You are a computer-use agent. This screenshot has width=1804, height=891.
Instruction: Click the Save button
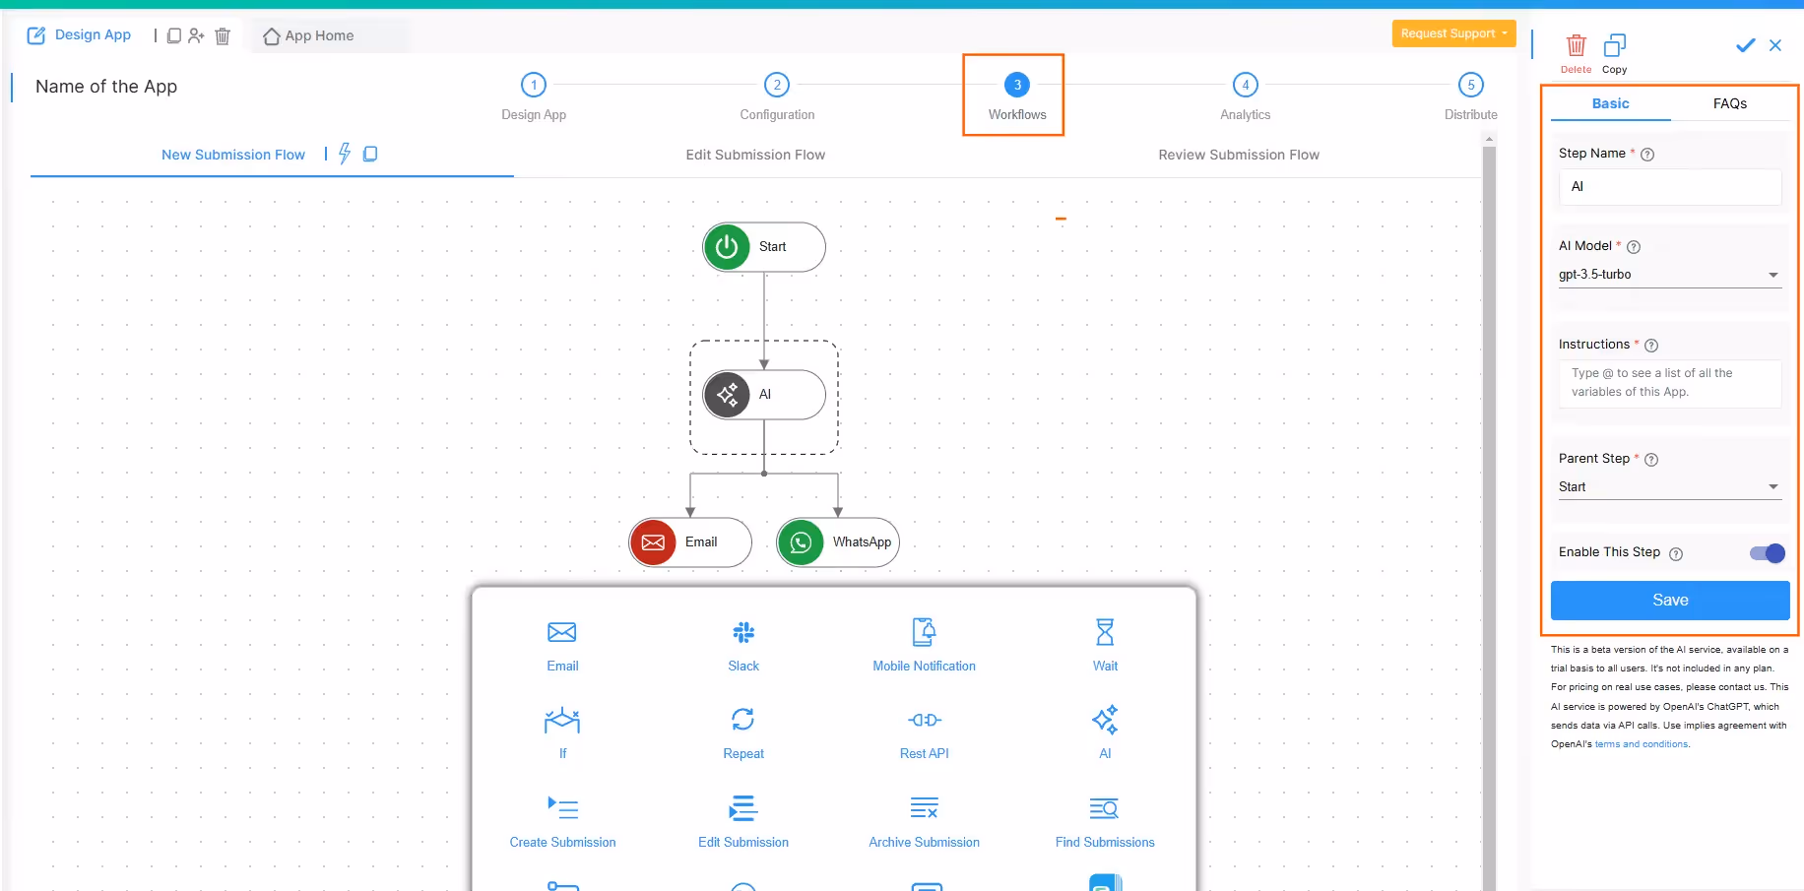(1669, 601)
